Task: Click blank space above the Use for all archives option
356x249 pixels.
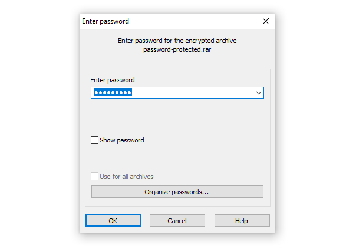Action: 177,159
